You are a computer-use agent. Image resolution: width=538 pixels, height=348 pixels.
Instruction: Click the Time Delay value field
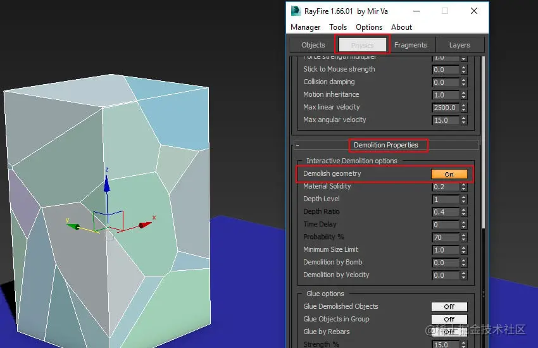[x=446, y=225]
